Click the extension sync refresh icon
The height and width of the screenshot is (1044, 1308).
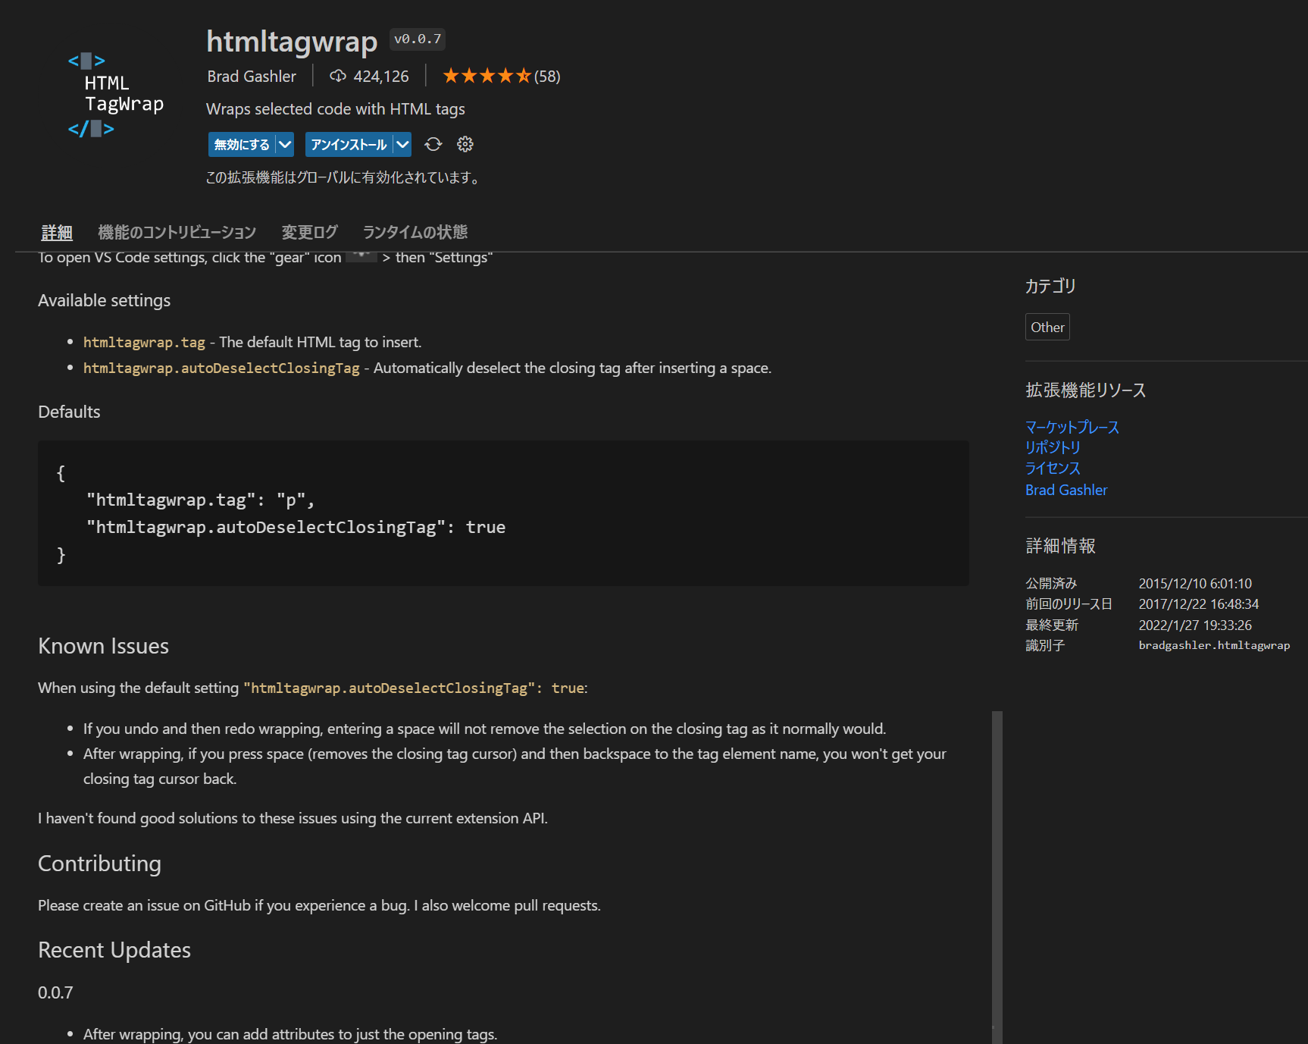[x=433, y=144]
